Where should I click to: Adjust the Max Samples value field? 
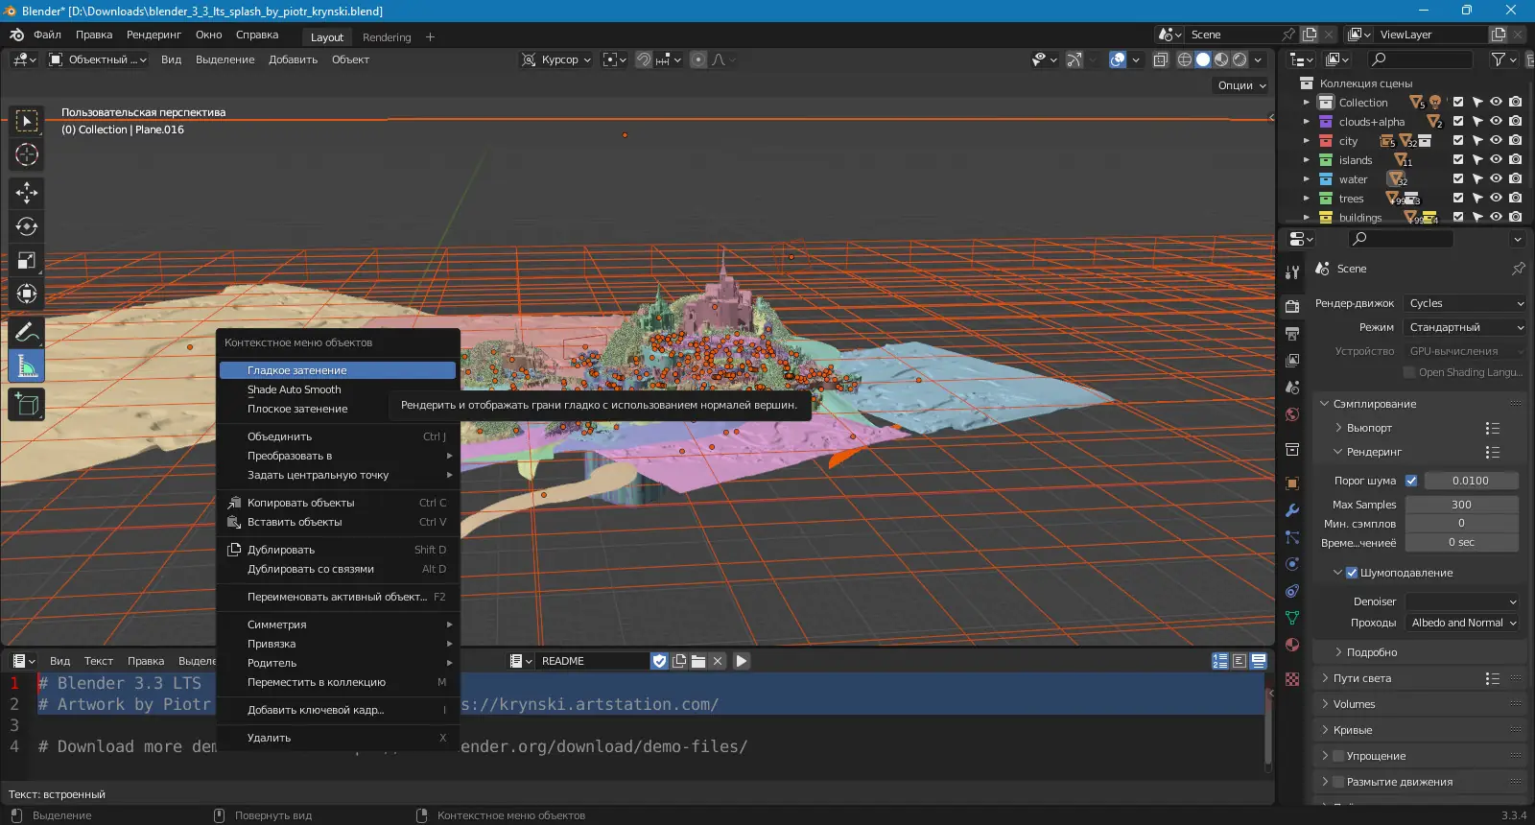pos(1461,505)
